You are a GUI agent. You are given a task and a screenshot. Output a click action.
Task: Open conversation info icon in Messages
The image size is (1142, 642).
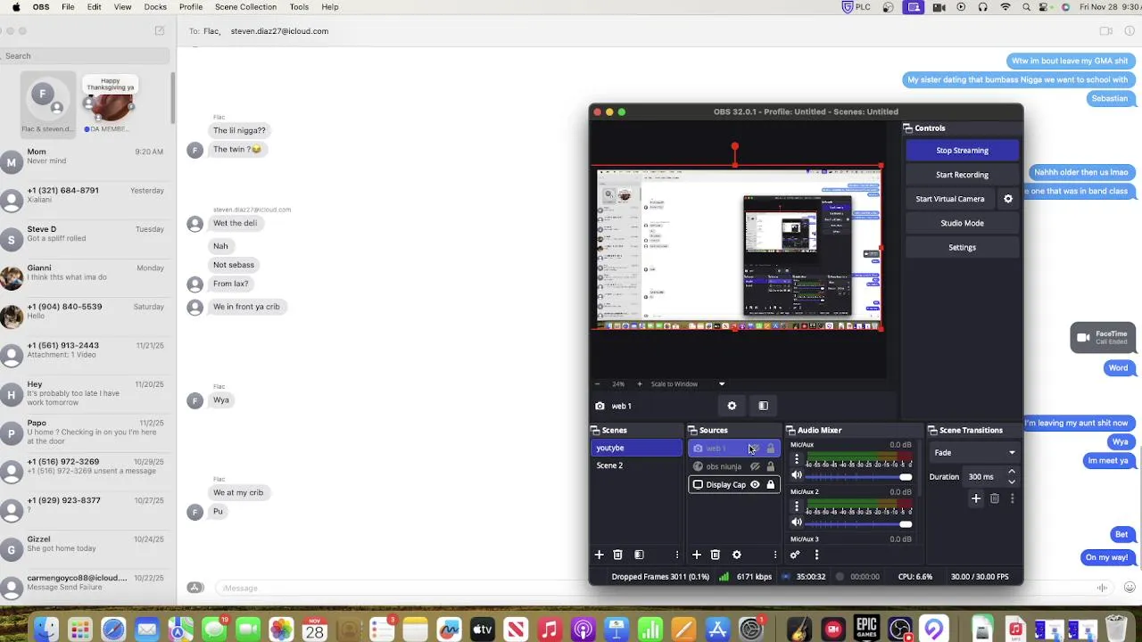coord(1130,30)
